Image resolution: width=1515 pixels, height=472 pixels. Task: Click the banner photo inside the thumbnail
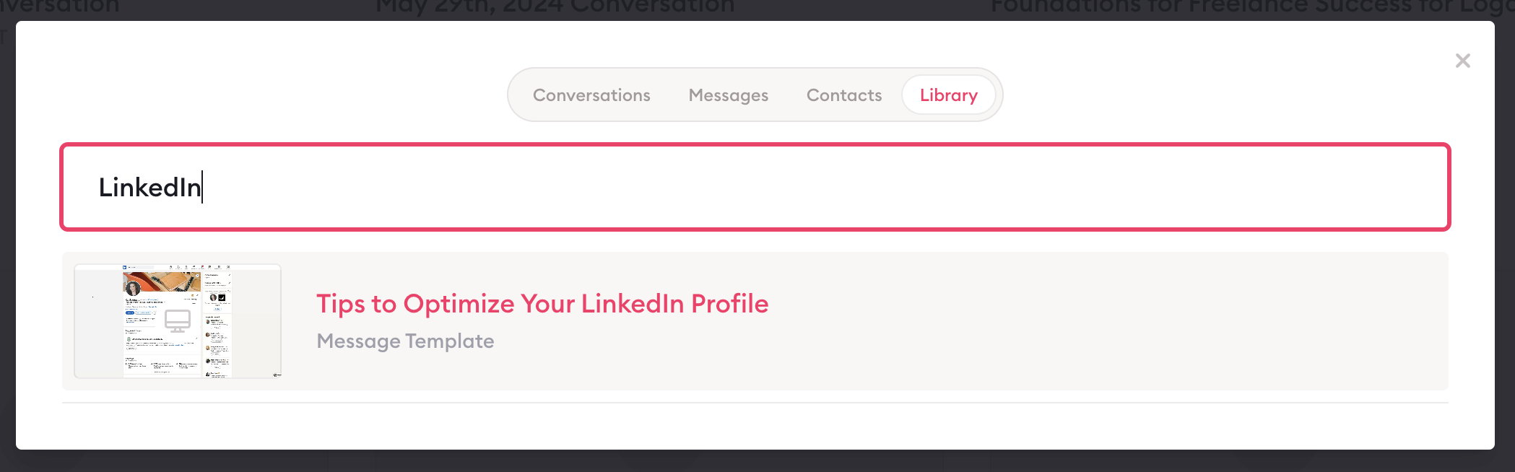pyautogui.click(x=162, y=281)
